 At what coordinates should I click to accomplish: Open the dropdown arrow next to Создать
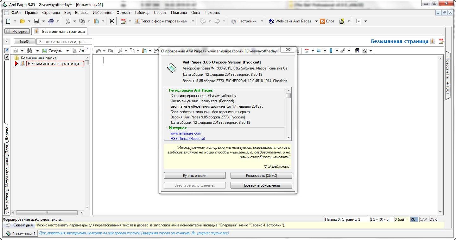pos(67,51)
